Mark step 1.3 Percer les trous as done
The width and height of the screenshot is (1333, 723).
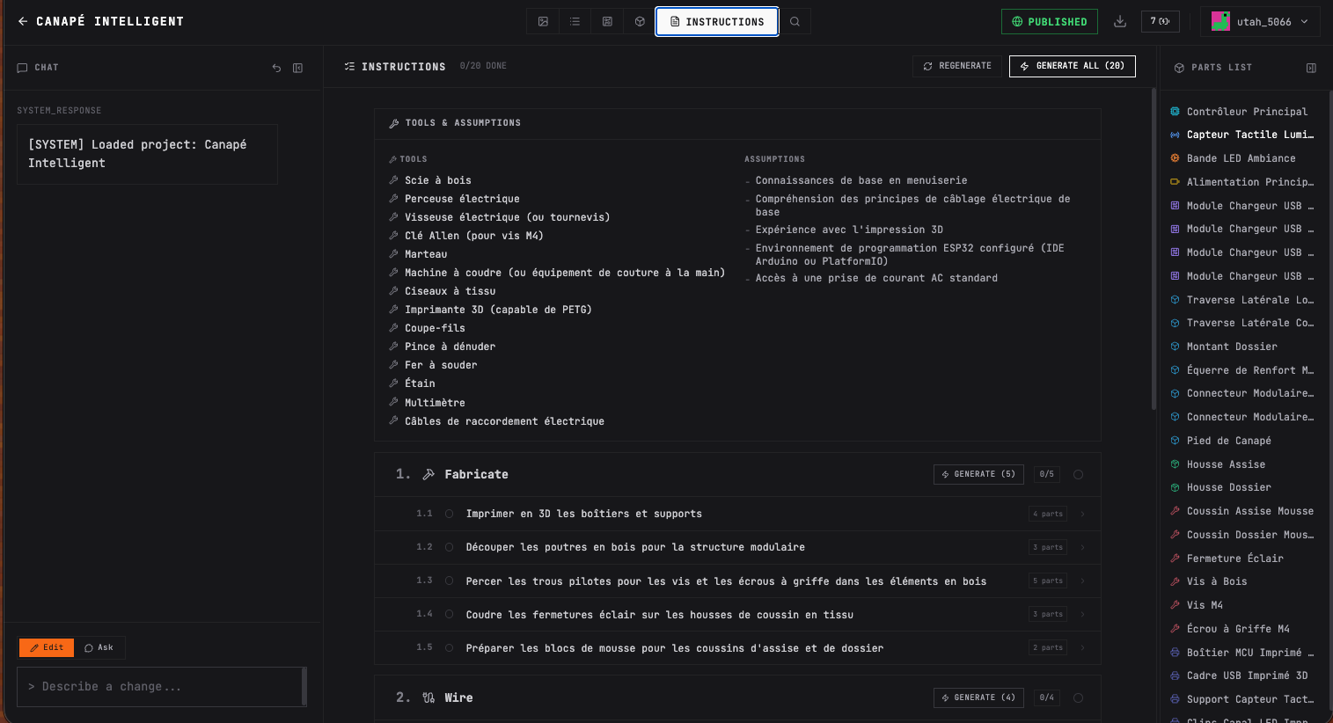click(449, 581)
